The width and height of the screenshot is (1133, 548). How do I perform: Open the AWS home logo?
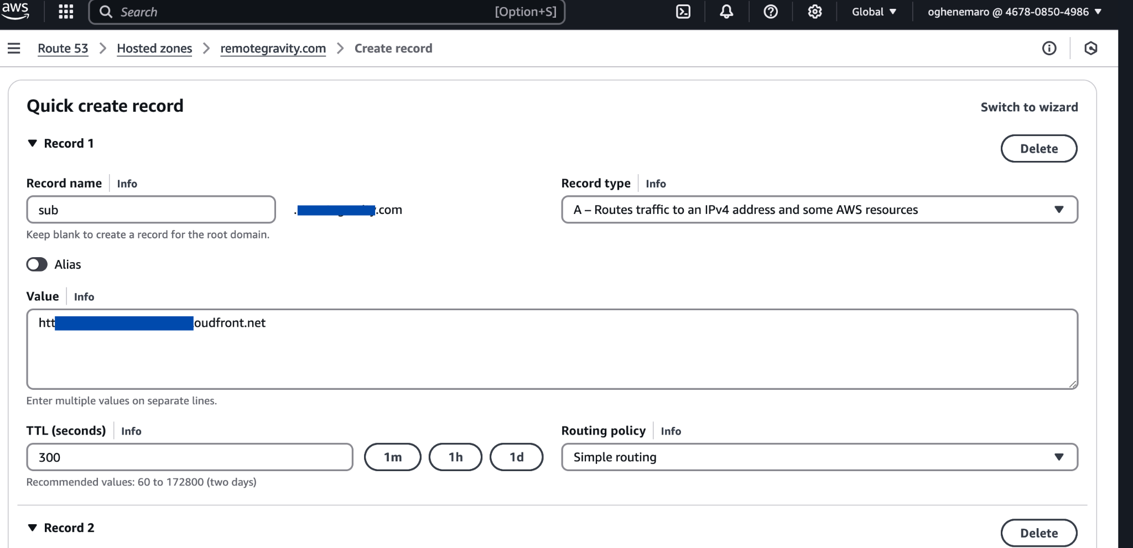[15, 11]
